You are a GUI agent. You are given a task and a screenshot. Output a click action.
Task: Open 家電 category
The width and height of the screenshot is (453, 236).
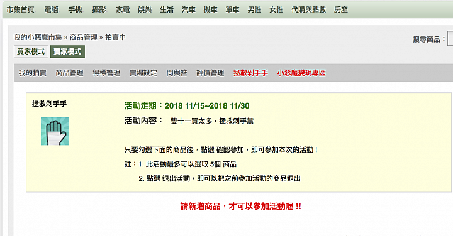coord(123,9)
